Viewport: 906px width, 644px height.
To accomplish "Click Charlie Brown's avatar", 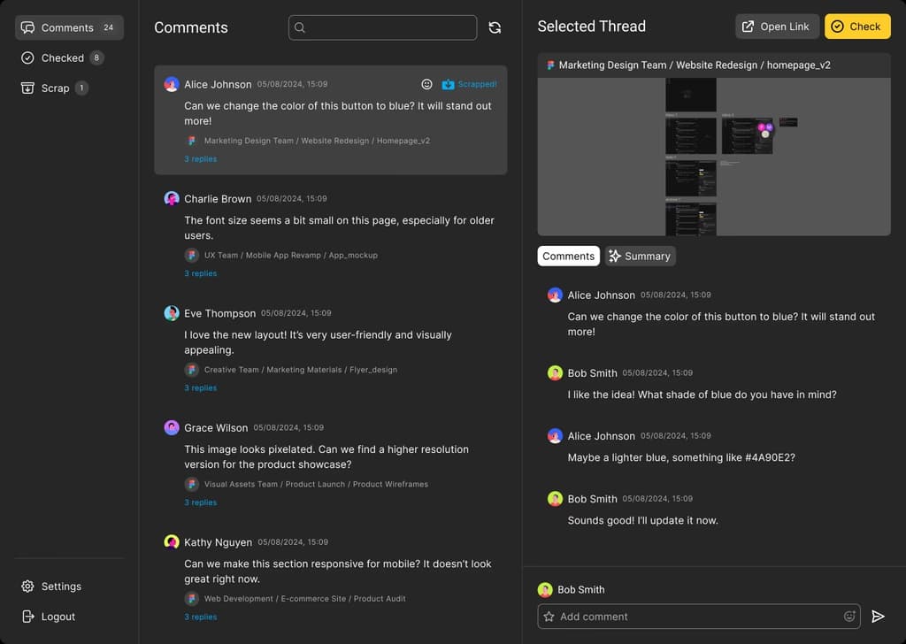I will (172, 199).
